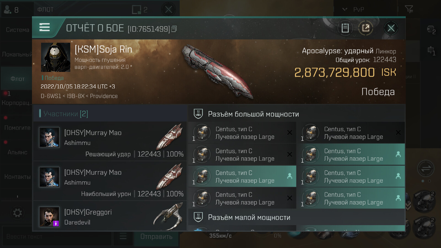Open Soja Rin pilot portrait
Screen dimensions: 441x248
tap(56, 57)
